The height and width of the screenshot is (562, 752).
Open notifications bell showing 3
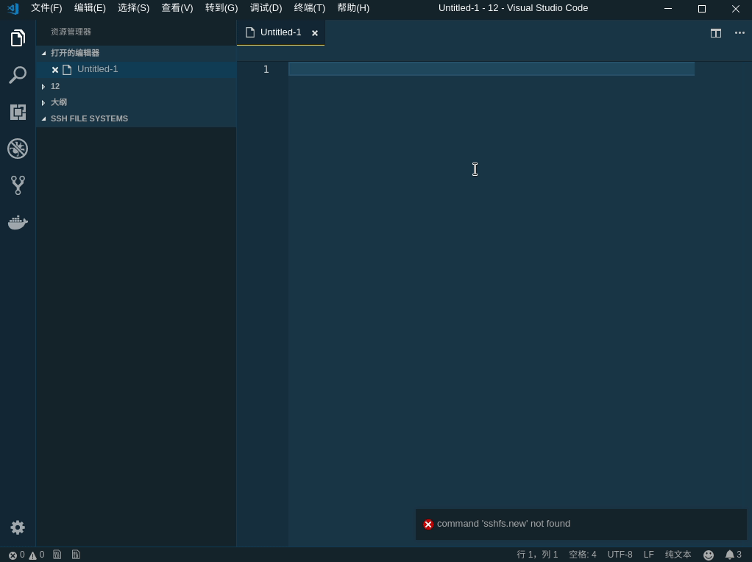coord(734,555)
